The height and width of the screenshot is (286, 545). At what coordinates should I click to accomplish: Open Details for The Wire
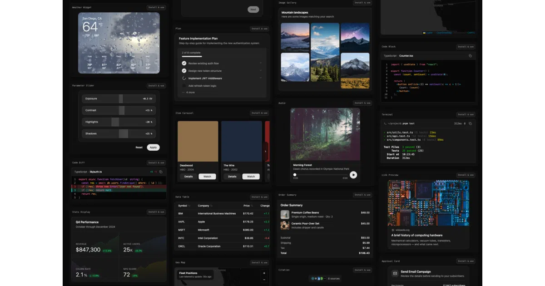tap(232, 176)
